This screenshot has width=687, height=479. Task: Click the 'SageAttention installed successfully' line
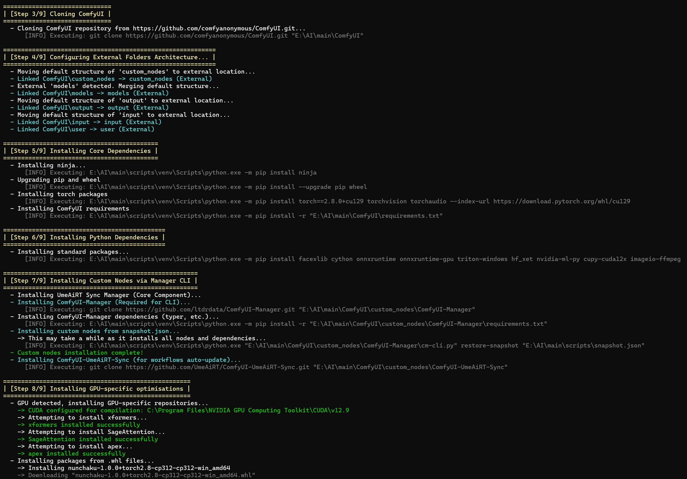click(x=93, y=439)
